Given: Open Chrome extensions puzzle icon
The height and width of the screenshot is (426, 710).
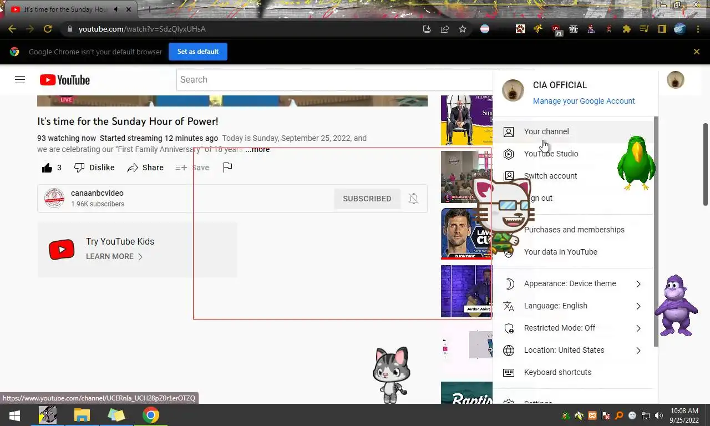Looking at the screenshot, I should [627, 29].
